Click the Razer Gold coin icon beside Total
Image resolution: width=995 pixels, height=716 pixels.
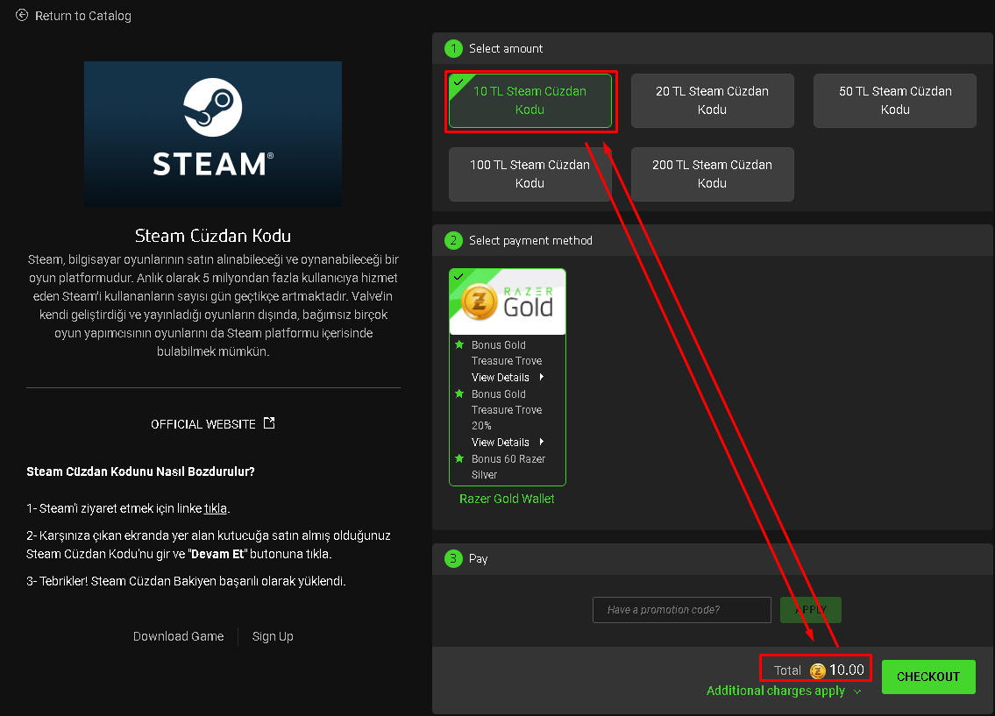pos(817,670)
